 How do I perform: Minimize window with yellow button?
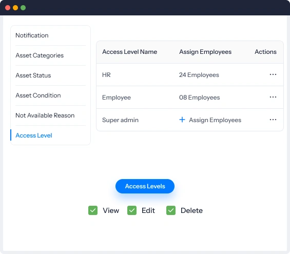pyautogui.click(x=15, y=8)
